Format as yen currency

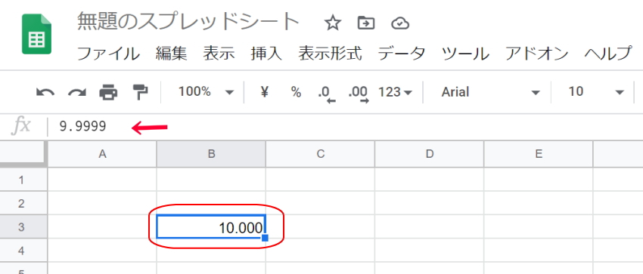click(x=265, y=92)
